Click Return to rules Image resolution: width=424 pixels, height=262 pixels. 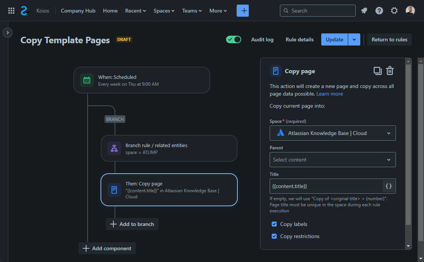pos(389,39)
